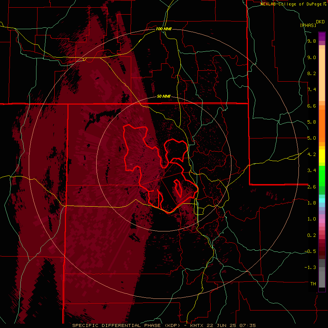Click the DKD label above the color scale

(x=320, y=22)
